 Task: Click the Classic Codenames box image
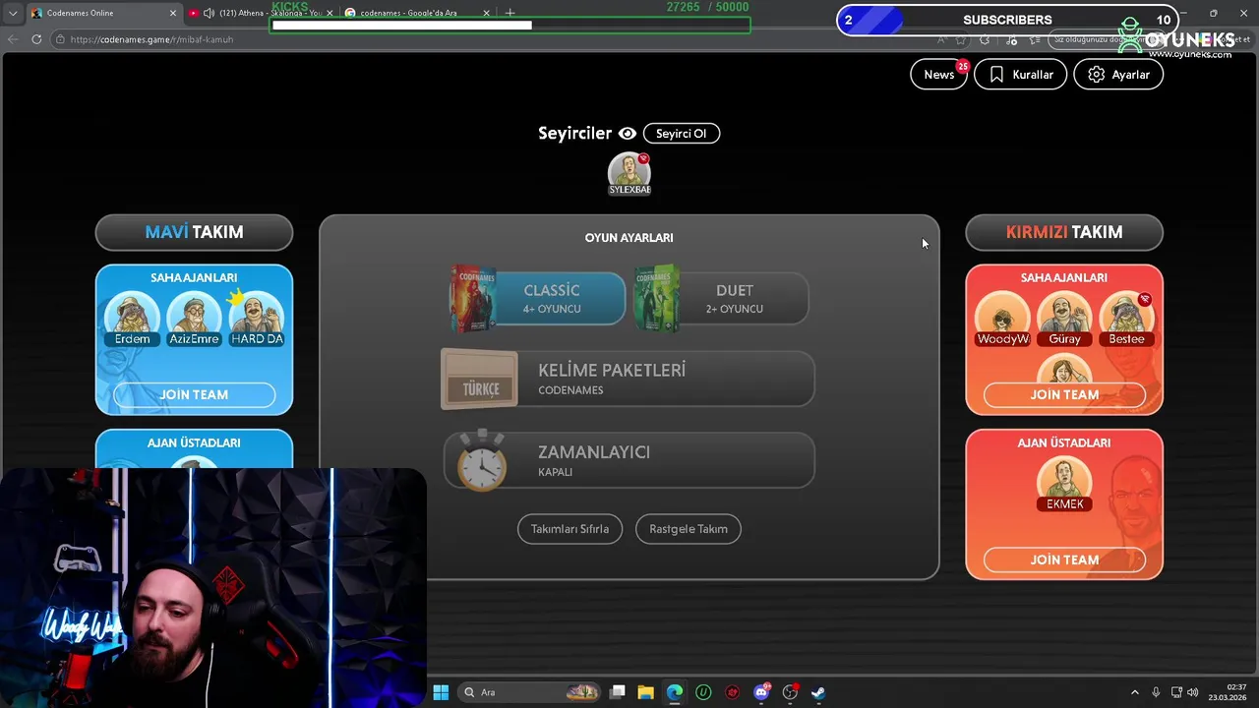tap(473, 299)
